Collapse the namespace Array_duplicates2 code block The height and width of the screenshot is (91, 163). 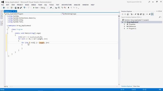[x=7, y=26]
